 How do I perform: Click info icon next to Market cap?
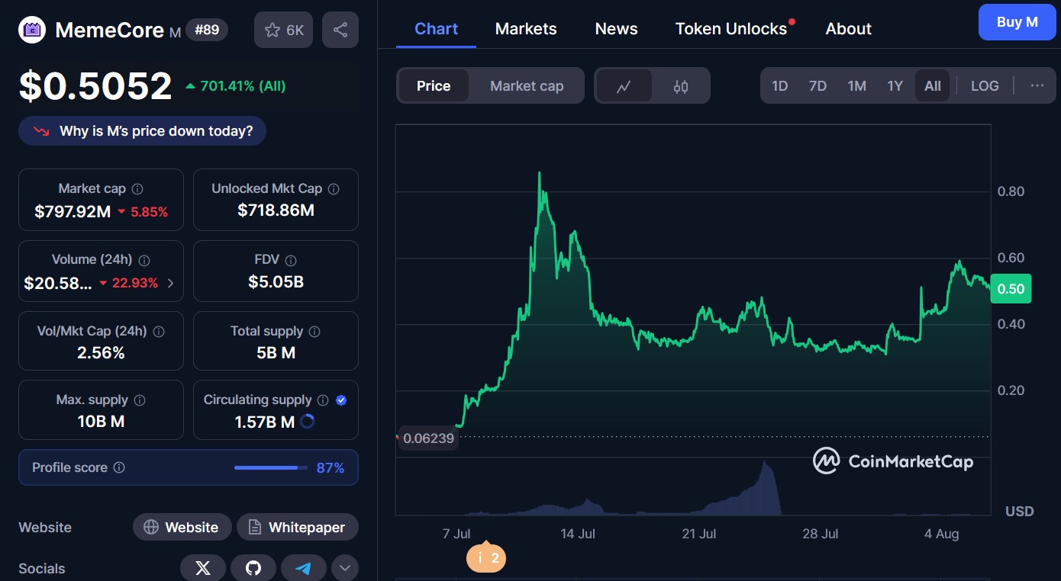click(x=137, y=188)
